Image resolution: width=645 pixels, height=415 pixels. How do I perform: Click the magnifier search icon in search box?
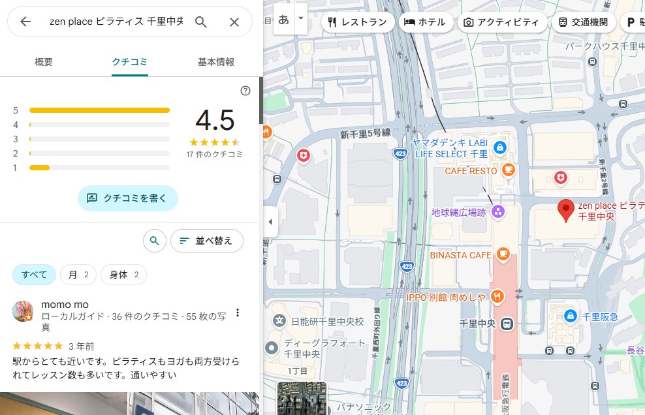click(x=201, y=22)
